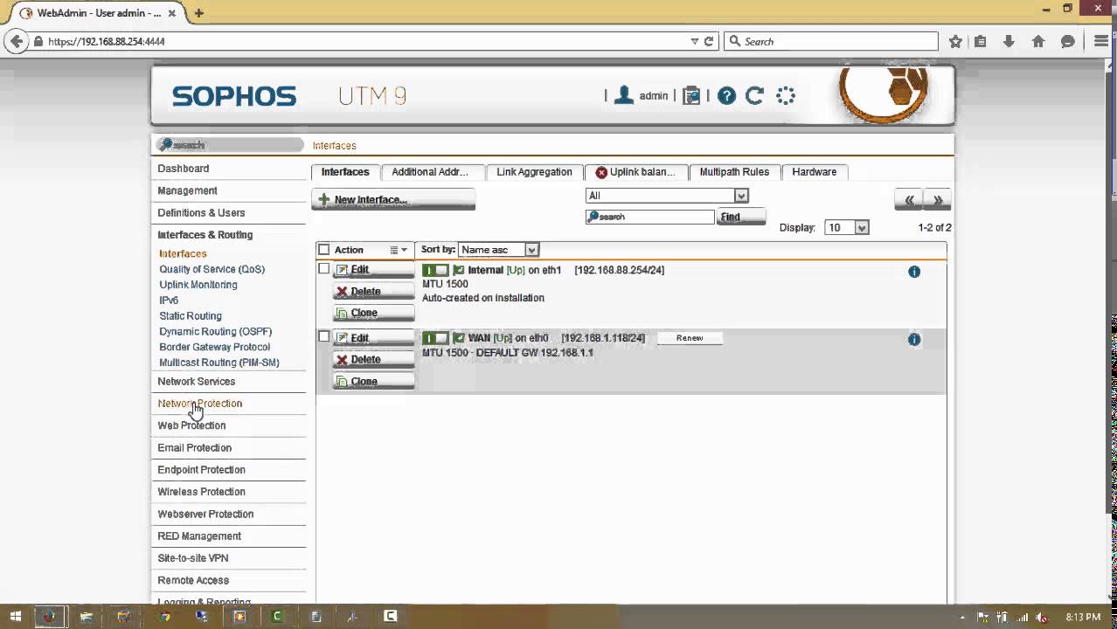Image resolution: width=1117 pixels, height=629 pixels.
Task: Open the Multipath Rules tab
Action: [x=734, y=172]
